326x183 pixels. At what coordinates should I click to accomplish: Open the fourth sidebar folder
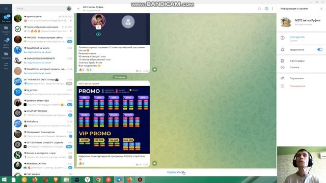[6, 55]
